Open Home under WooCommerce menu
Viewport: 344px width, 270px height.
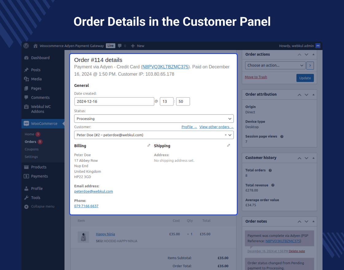[29, 134]
